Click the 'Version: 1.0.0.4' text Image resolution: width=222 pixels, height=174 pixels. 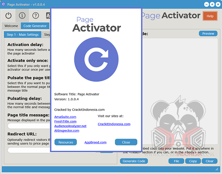pyautogui.click(x=66, y=99)
